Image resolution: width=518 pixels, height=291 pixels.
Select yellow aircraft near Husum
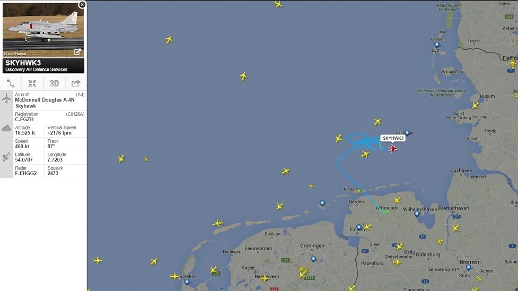[475, 105]
